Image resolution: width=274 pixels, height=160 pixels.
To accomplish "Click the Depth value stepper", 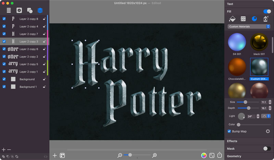I will [270, 108].
